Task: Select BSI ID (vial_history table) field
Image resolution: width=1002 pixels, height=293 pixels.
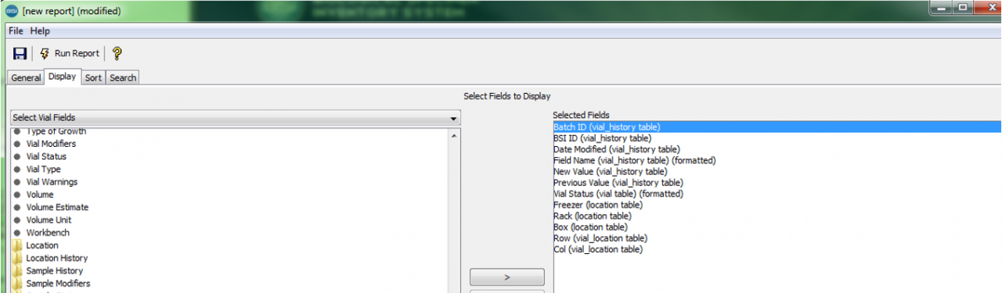Action: click(x=602, y=138)
